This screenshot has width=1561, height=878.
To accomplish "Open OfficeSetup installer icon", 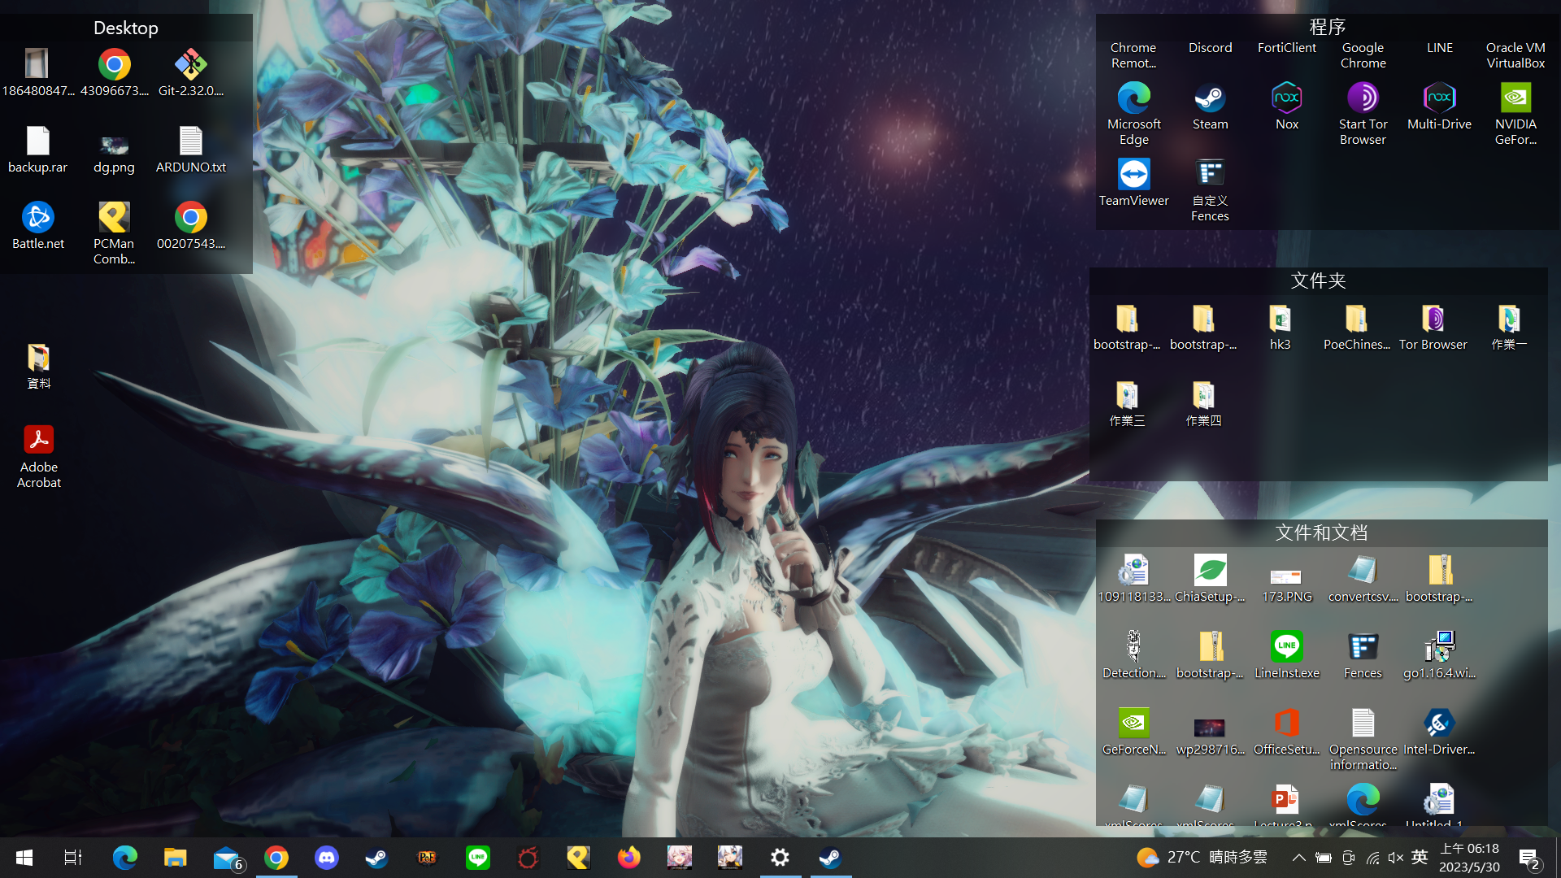I will tap(1286, 732).
